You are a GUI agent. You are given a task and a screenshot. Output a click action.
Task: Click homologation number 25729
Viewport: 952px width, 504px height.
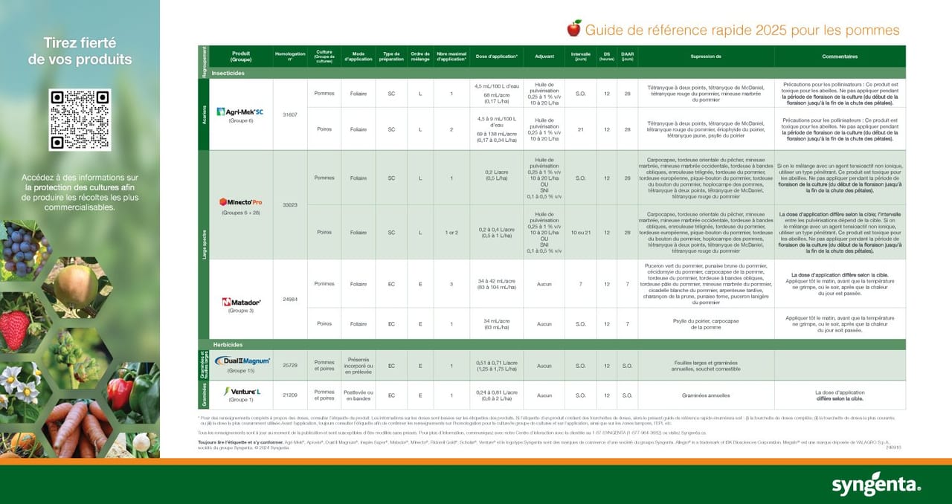tap(290, 366)
